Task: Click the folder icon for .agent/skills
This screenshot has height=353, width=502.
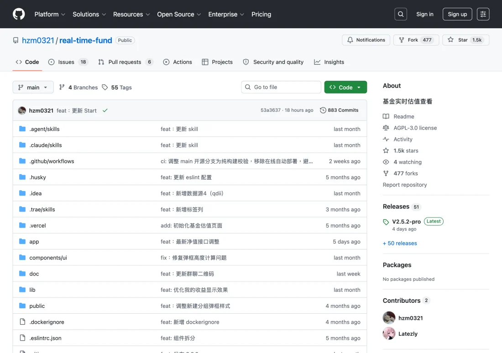Action: 22,129
